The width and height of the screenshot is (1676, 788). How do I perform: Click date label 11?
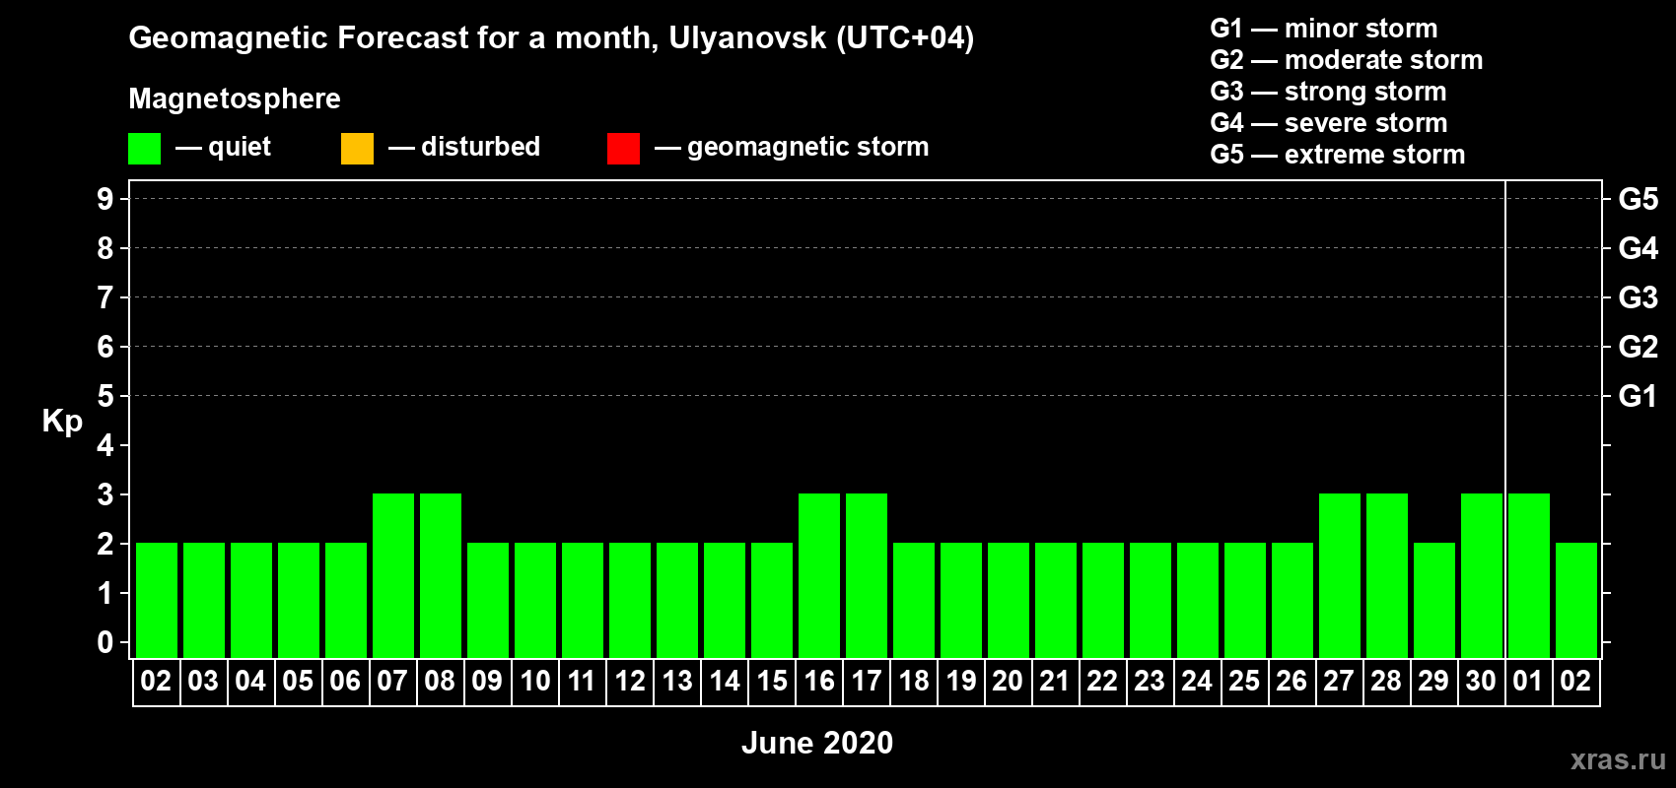pos(582,681)
